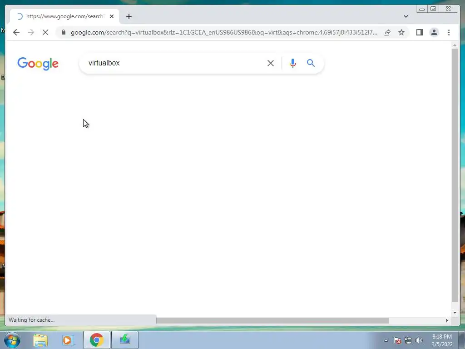This screenshot has height=349, width=465.
Task: Click the scroll-right arrow
Action: click(447, 320)
